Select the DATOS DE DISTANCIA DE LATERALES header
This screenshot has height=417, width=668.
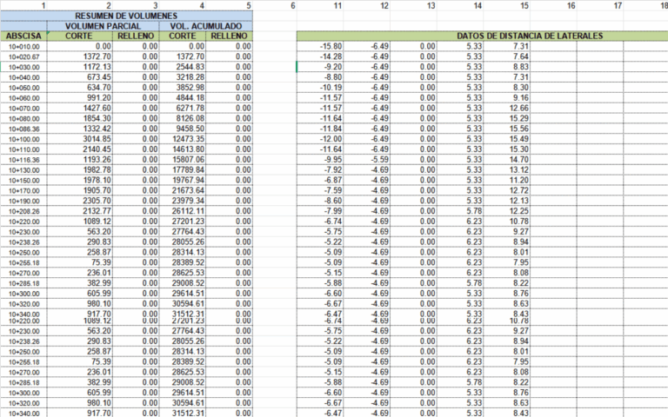pyautogui.click(x=530, y=36)
